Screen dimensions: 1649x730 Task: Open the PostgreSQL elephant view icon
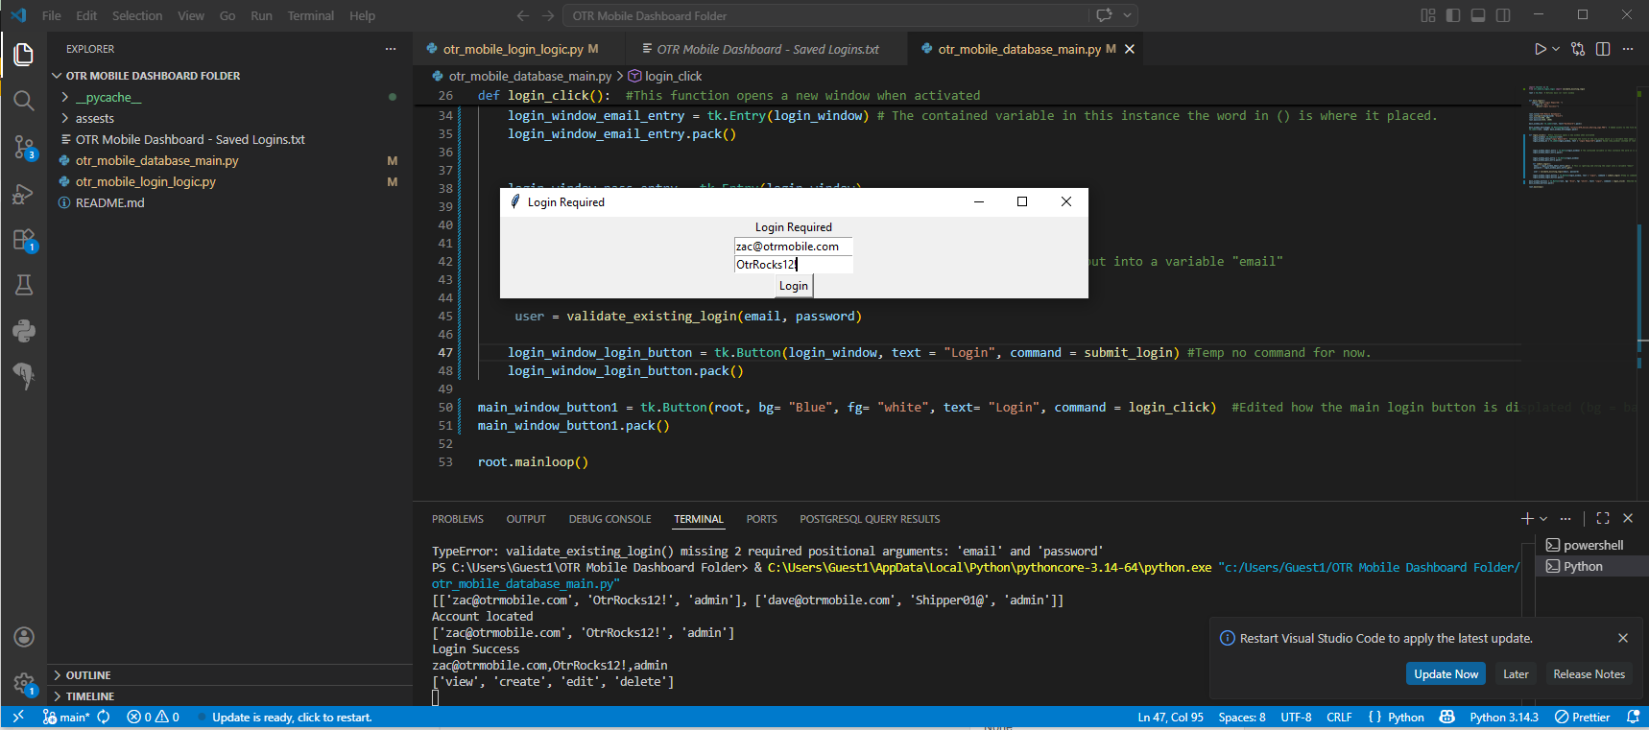(x=24, y=376)
